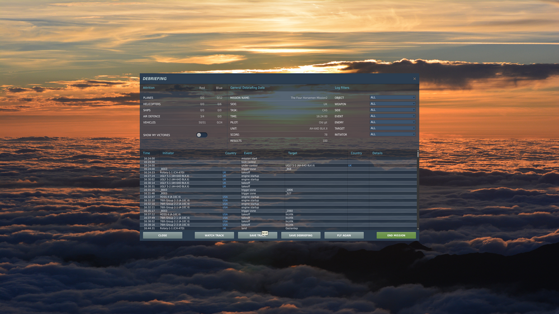Viewport: 559px width, 314px height.
Task: Select the 16:24:00 took control log row
Action: [279, 162]
